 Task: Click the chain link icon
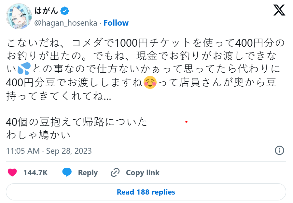coord(115,173)
